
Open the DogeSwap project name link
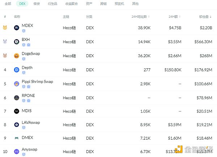(x=31, y=54)
